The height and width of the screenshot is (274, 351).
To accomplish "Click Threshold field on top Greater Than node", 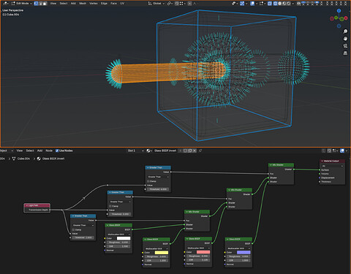I will point(158,189).
